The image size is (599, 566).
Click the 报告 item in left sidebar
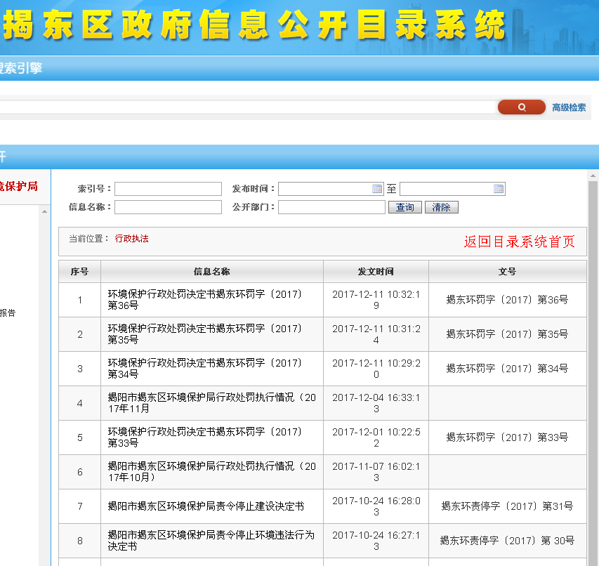(x=8, y=312)
